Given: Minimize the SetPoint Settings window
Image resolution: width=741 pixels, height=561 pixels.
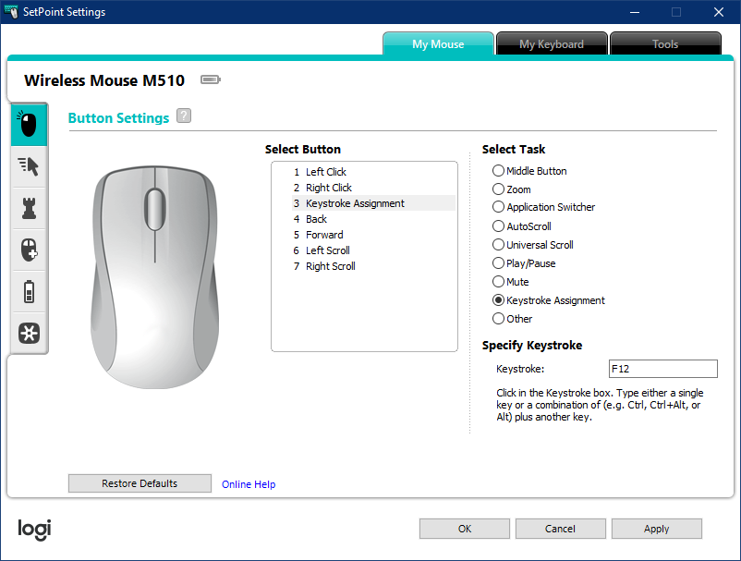Looking at the screenshot, I should (635, 12).
